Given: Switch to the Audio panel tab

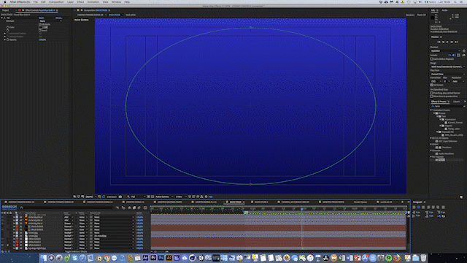Looking at the screenshot, I should [x=444, y=10].
